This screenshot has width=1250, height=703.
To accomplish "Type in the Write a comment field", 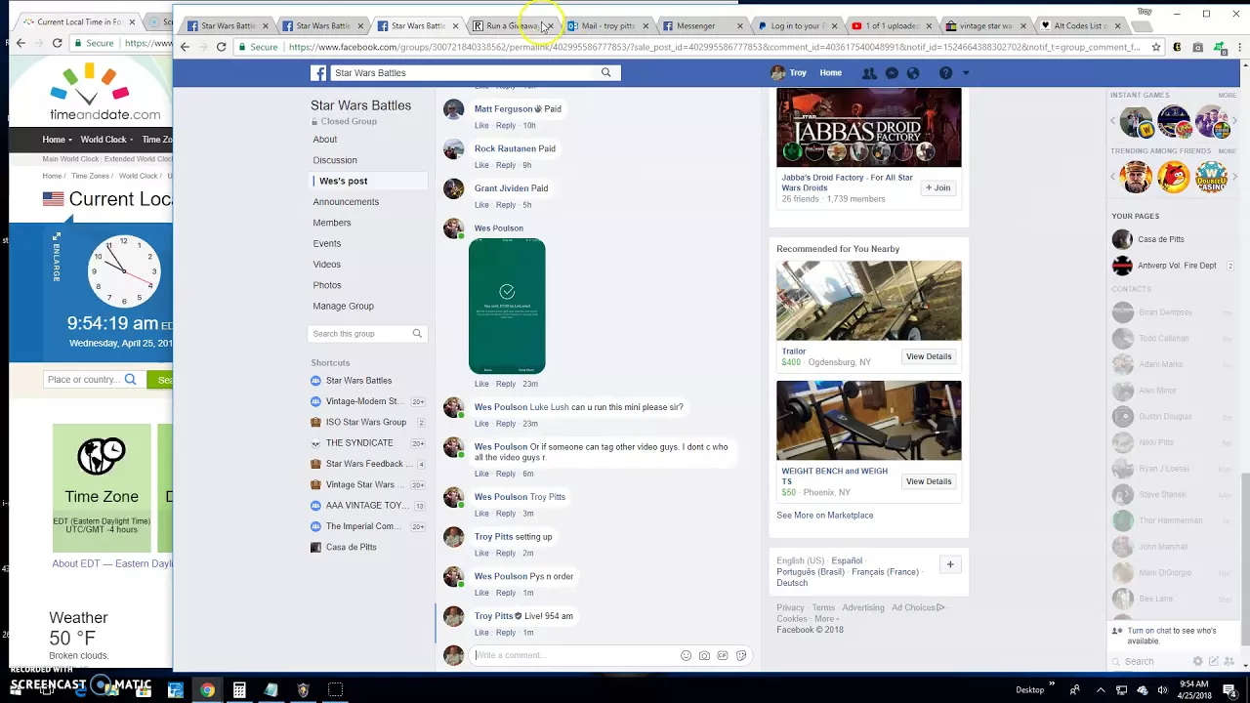I will [x=573, y=656].
